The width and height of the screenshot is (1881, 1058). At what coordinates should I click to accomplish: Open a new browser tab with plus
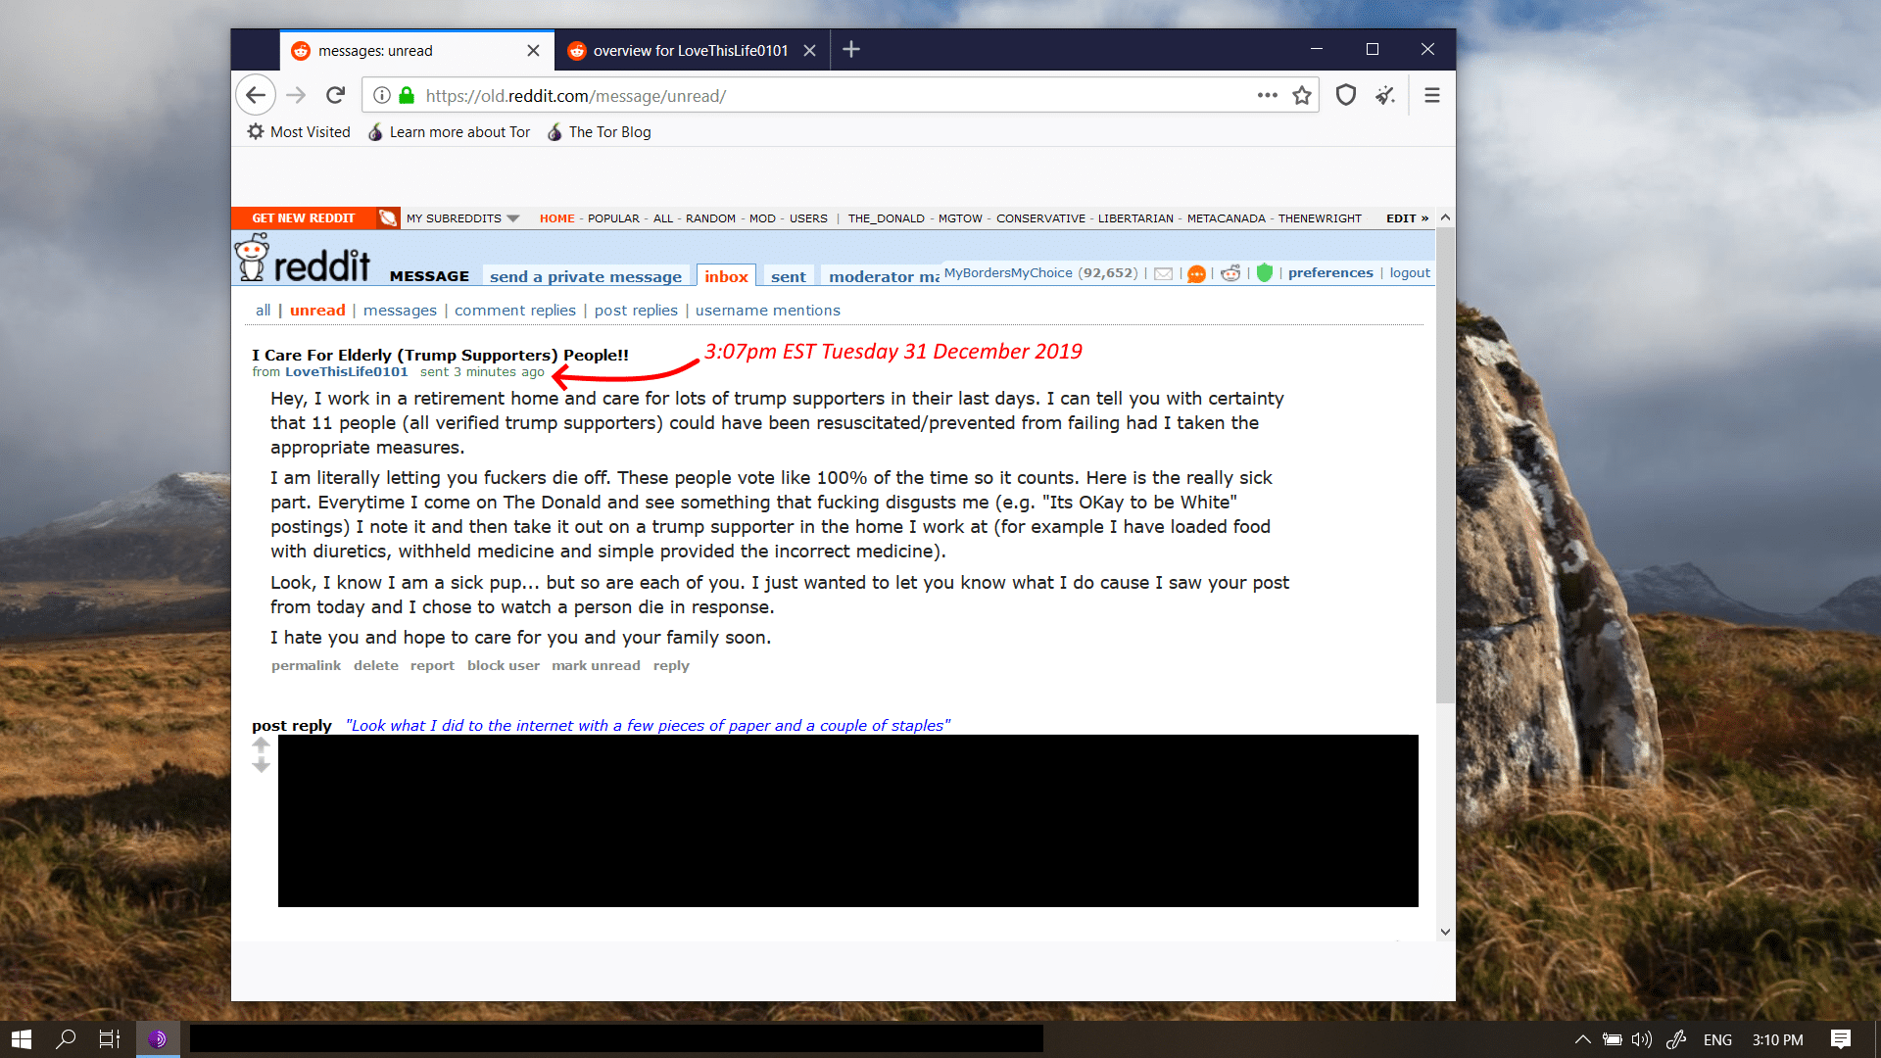click(x=851, y=50)
